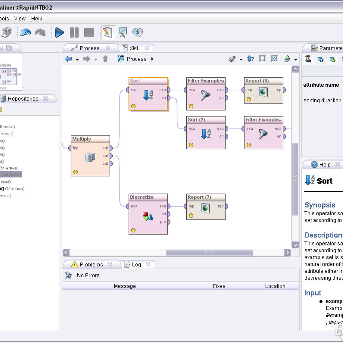
Task: Close the Log tab
Action: click(x=148, y=264)
